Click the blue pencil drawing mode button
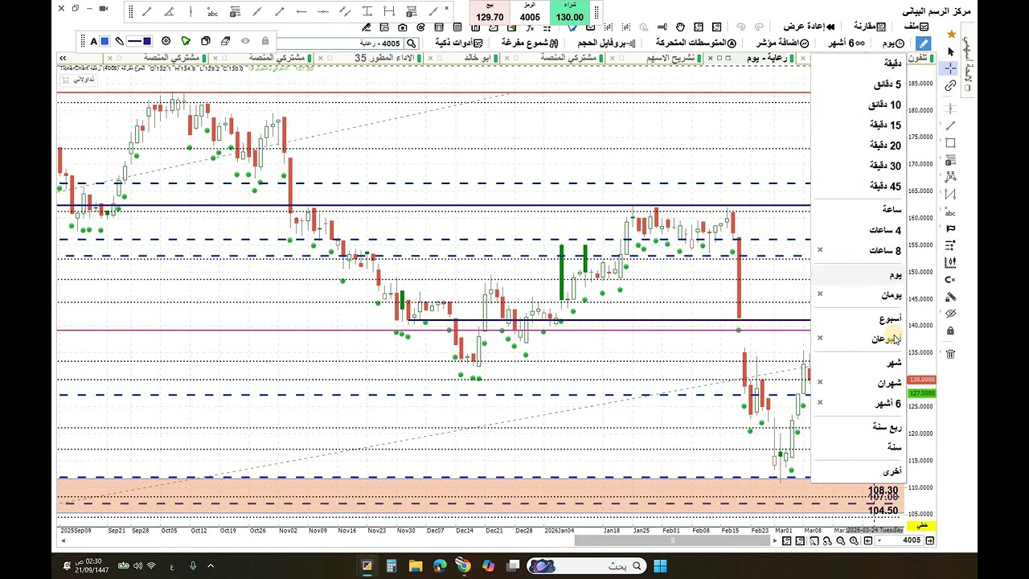 pyautogui.click(x=924, y=43)
